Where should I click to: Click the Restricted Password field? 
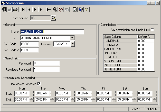click(x=46, y=69)
